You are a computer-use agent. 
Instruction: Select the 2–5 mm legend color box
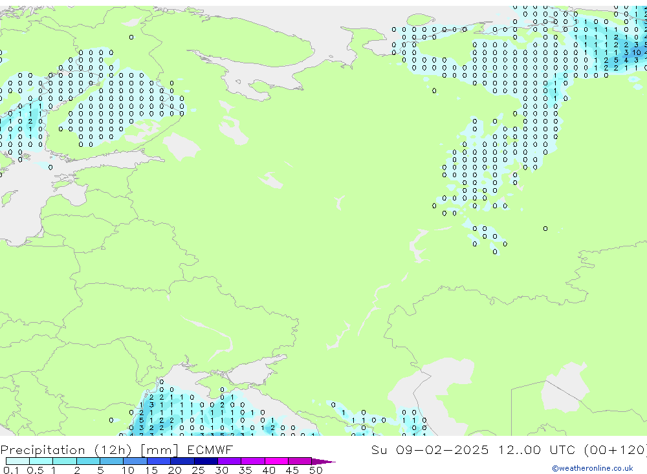[88, 461]
